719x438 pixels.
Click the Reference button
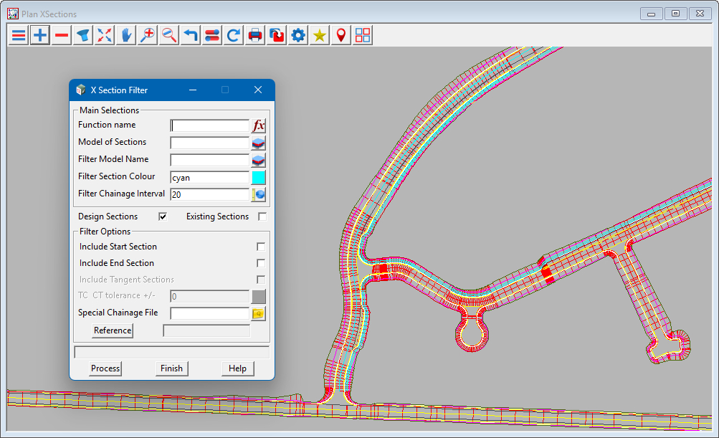[x=113, y=330]
